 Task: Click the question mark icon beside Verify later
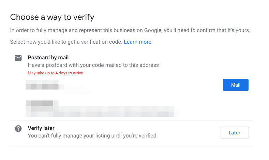tap(18, 129)
